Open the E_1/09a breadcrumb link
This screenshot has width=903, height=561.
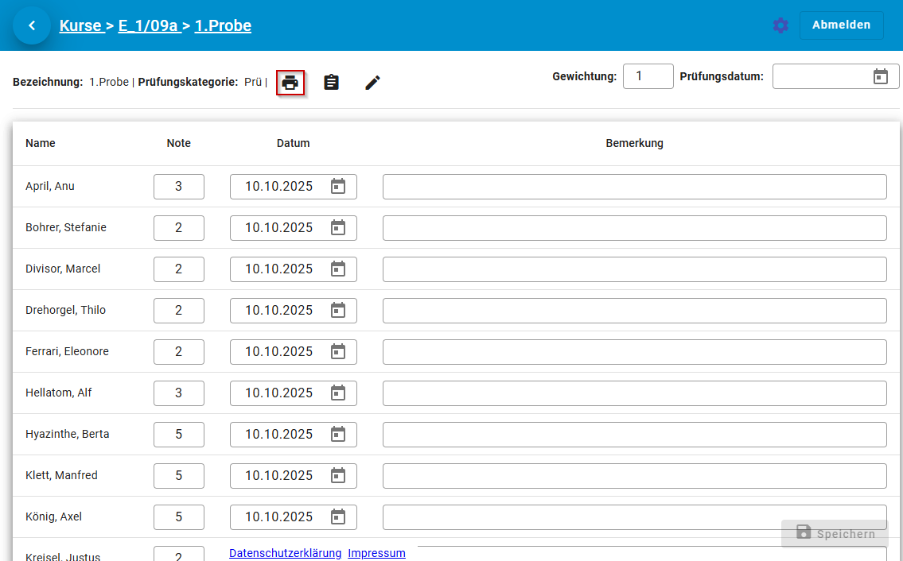coord(149,25)
